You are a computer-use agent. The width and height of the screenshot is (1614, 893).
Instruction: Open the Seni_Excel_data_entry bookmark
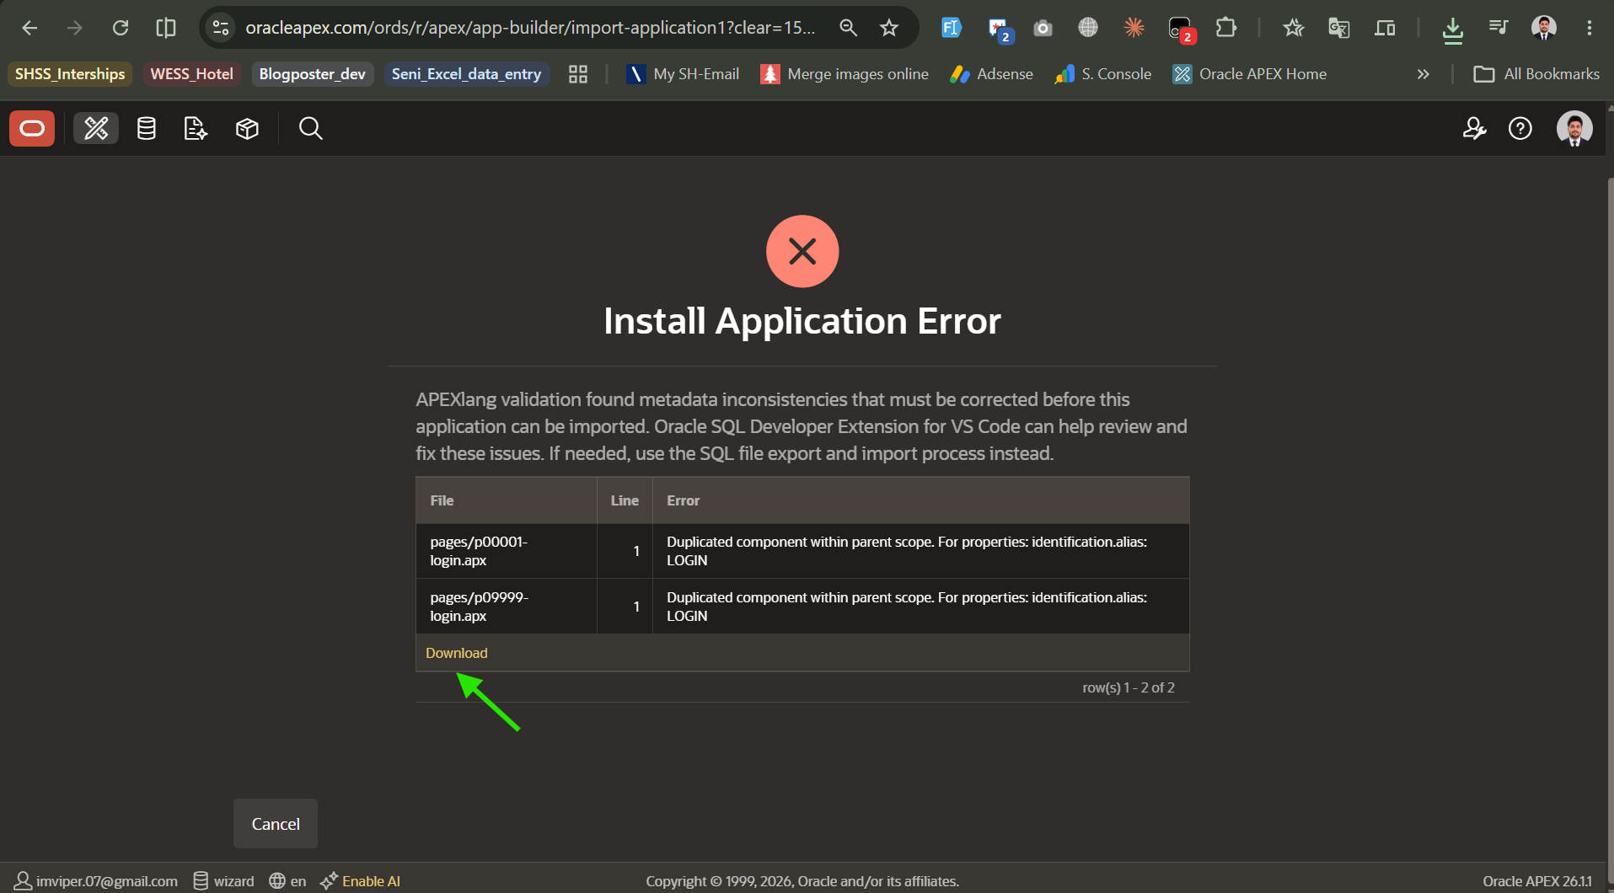click(466, 74)
